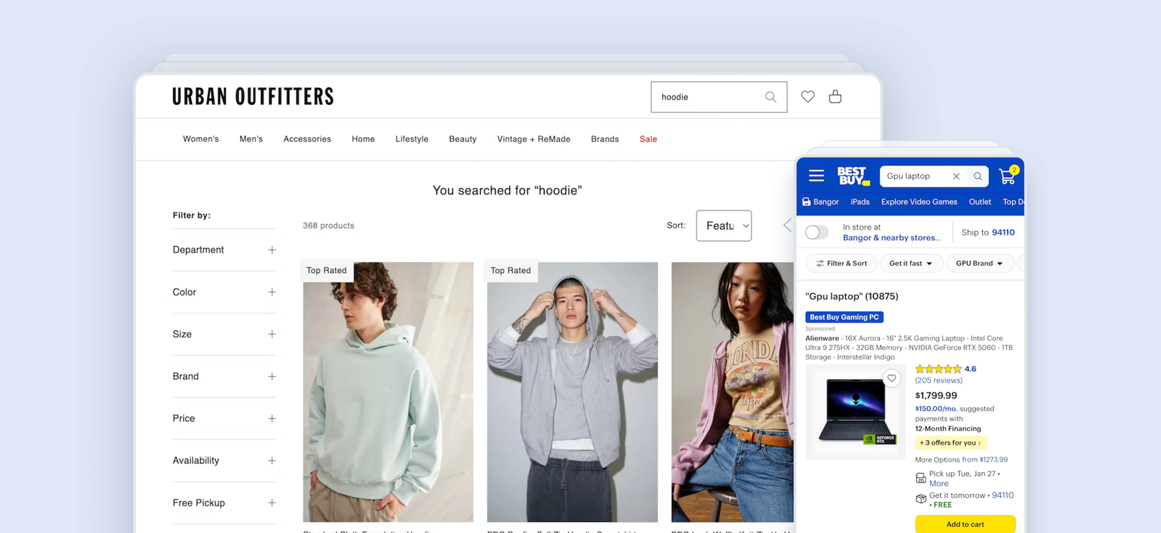Select the Men's navigation menu item
Screen dimensions: 1161x533
click(251, 139)
